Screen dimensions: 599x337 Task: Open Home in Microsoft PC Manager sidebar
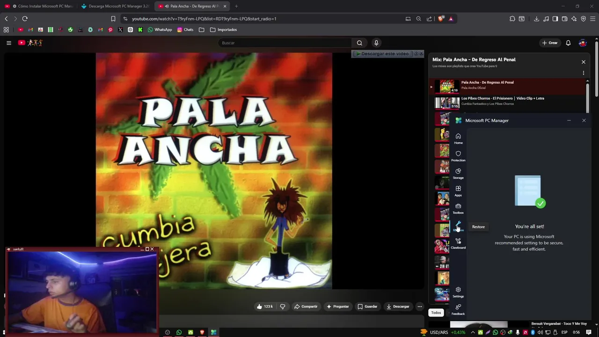point(458,139)
